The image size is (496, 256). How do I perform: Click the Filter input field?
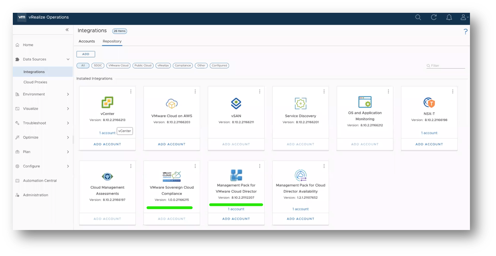point(446,66)
